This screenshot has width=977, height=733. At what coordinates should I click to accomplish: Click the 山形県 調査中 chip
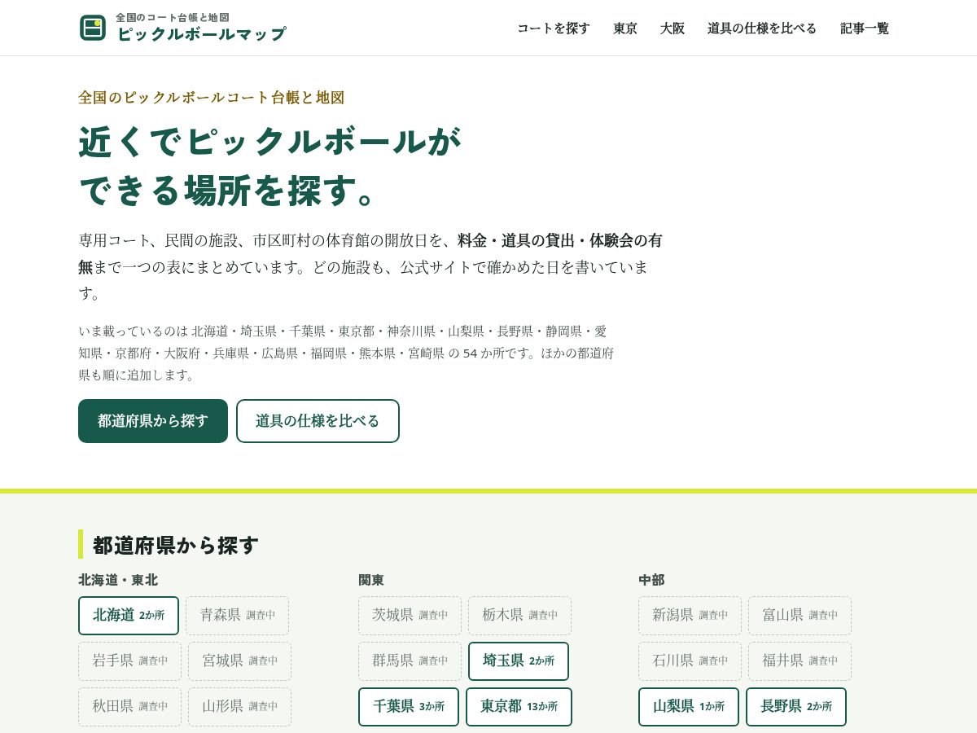[239, 707]
